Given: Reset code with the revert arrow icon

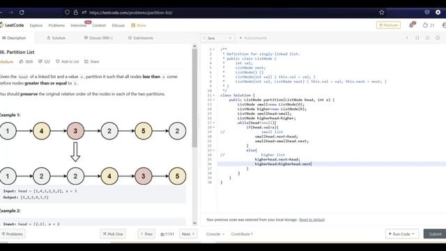Looking at the screenshot, I should (427, 38).
